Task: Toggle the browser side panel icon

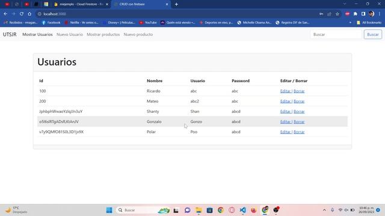Action: tap(363, 14)
